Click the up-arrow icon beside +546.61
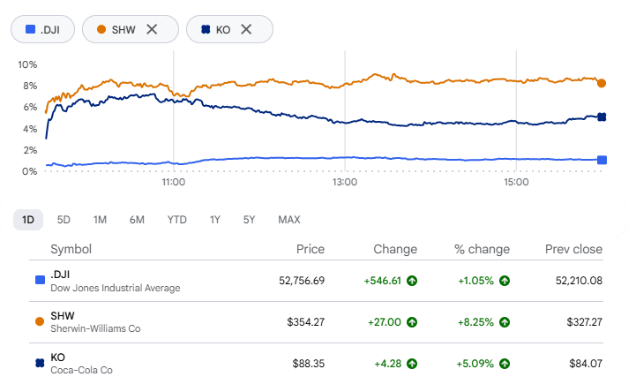This screenshot has width=636, height=384. click(412, 281)
